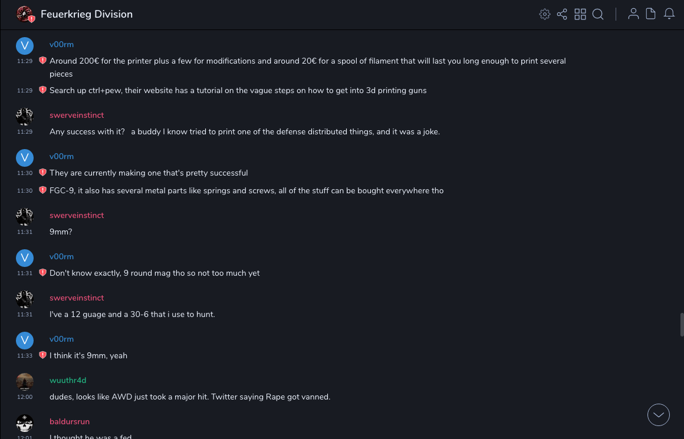The width and height of the screenshot is (684, 439).
Task: Click the red shield next to FGC-9 message
Action: 42,190
